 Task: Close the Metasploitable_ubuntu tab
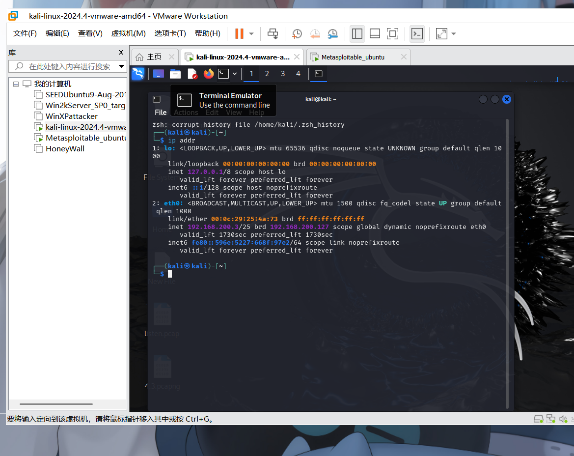tap(404, 57)
